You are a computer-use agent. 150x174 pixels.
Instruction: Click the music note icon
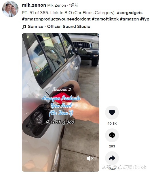coord(24,27)
